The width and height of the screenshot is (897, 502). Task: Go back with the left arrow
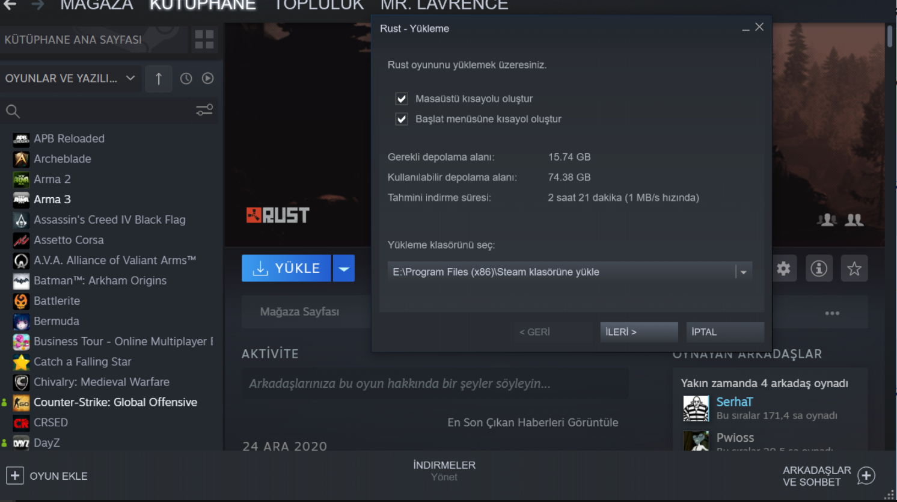(x=10, y=5)
